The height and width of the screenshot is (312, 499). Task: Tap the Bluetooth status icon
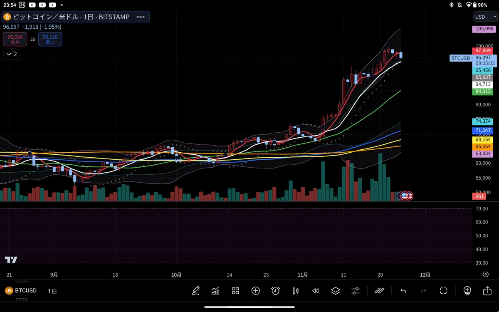pyautogui.click(x=451, y=5)
